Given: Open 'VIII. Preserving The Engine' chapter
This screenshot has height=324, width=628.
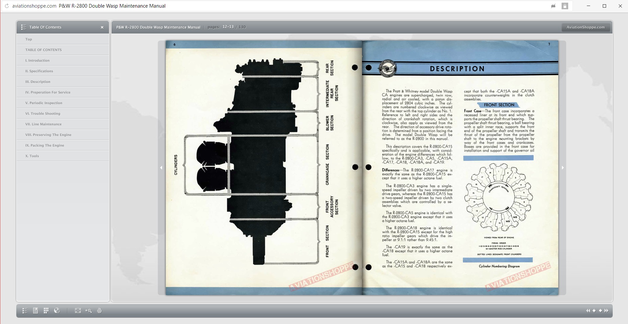Looking at the screenshot, I should (x=63, y=135).
